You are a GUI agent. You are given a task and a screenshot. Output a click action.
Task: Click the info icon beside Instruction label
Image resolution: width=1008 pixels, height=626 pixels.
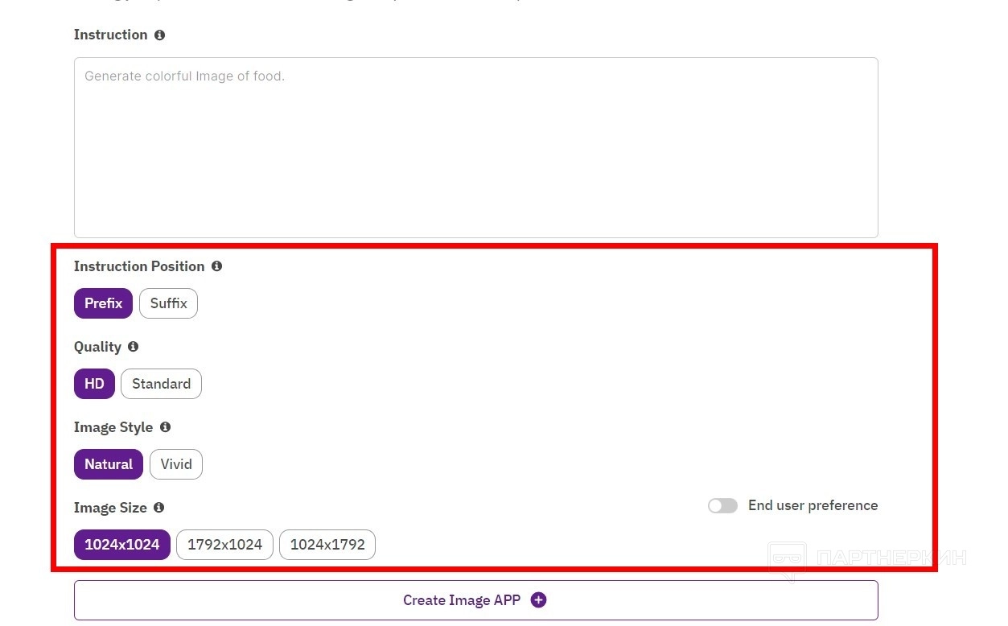point(159,35)
